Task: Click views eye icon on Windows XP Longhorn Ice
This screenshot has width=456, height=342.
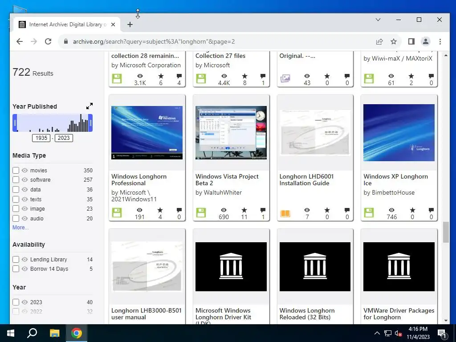Action: coord(392,210)
